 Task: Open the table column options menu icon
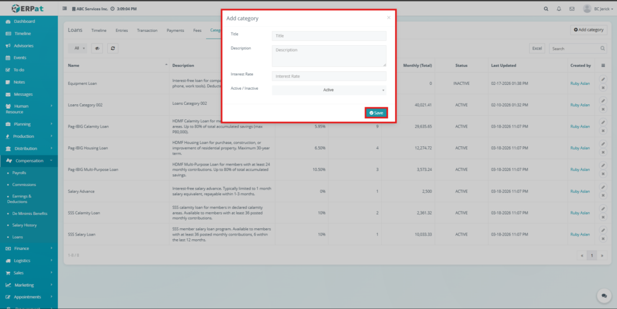coord(603,65)
